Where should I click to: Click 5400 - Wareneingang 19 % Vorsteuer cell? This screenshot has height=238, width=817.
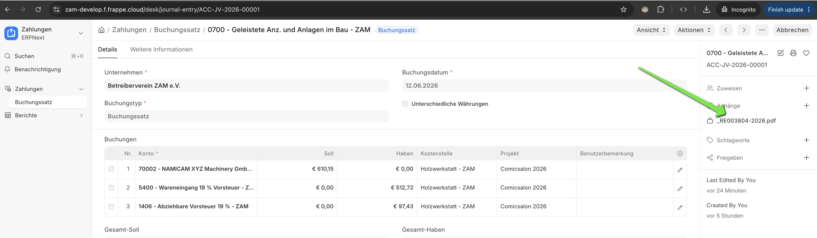(196, 188)
